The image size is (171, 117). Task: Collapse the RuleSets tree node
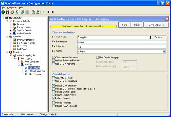(x=7, y=52)
